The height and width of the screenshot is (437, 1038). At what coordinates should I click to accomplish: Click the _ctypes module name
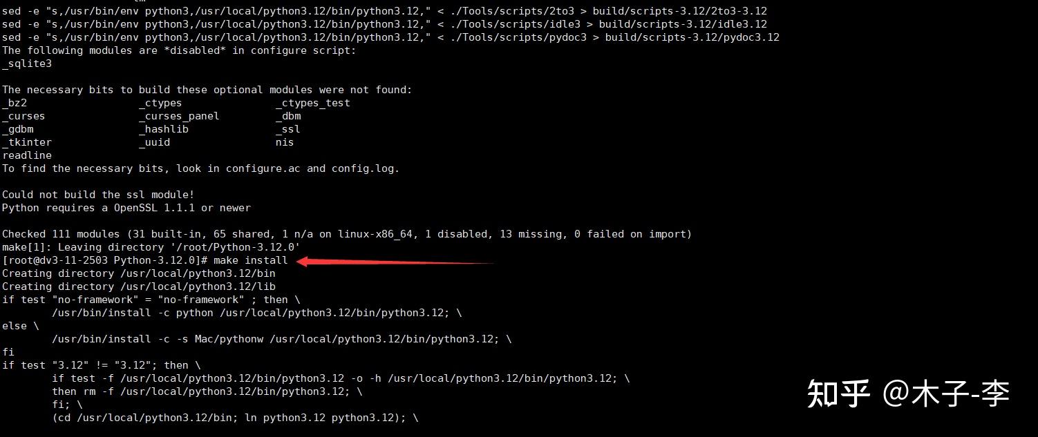pyautogui.click(x=160, y=103)
